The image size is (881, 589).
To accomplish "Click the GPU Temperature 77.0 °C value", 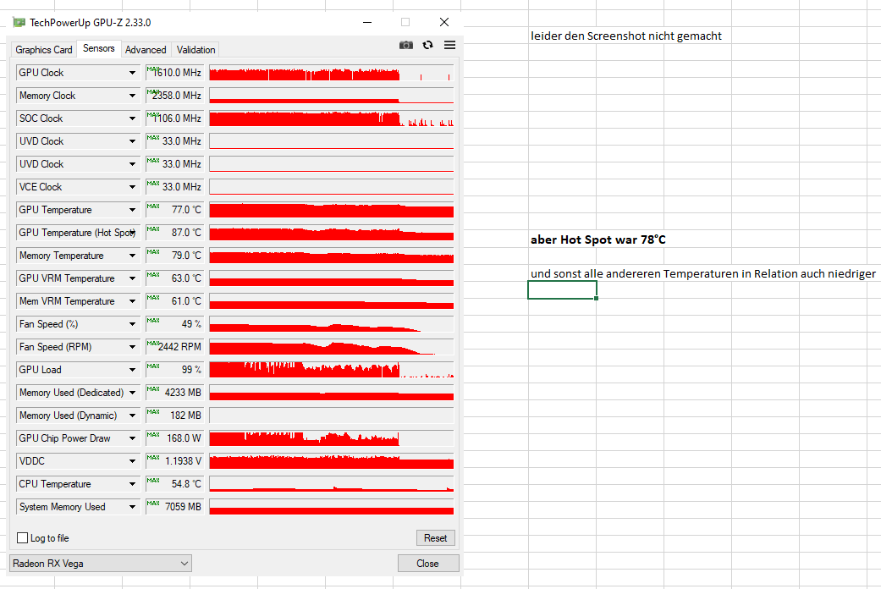I will point(174,210).
